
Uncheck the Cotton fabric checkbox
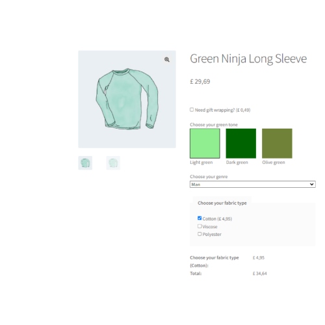(200, 218)
